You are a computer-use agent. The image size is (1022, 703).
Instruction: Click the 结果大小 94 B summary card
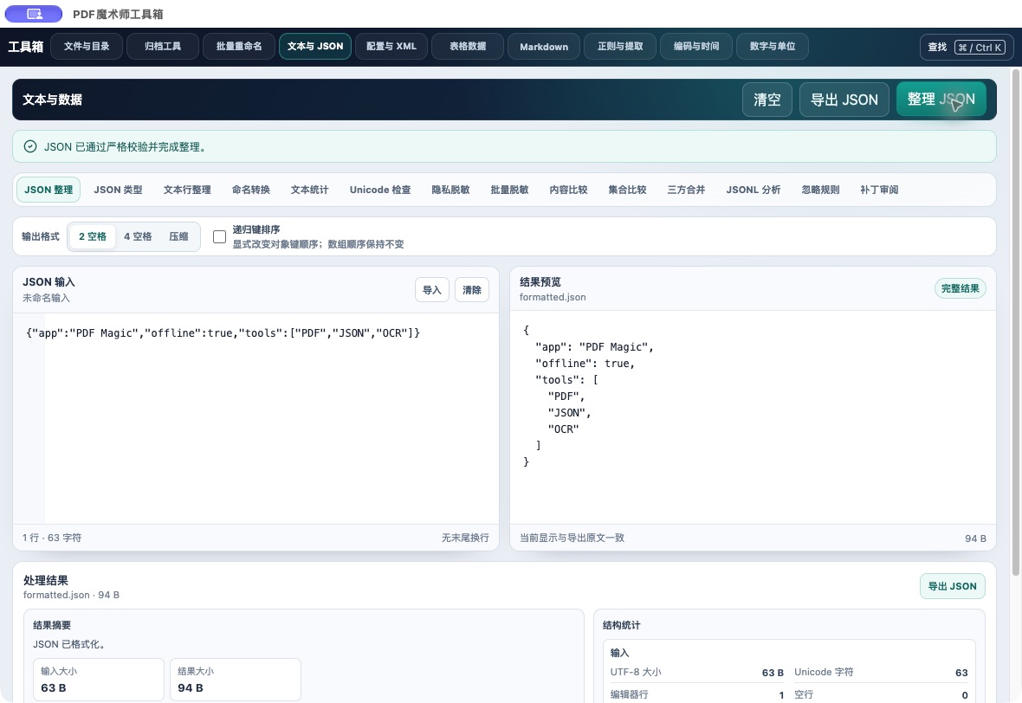pos(236,680)
